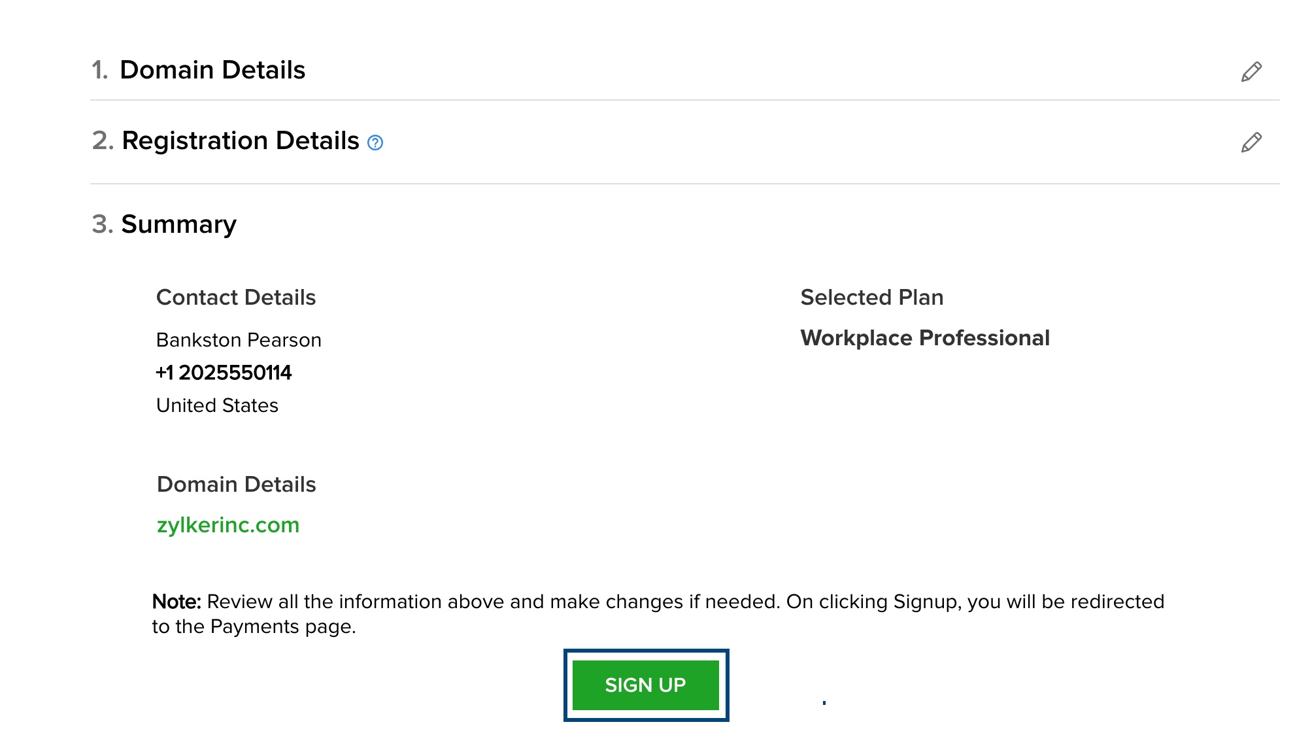This screenshot has height=752, width=1310.
Task: Expand the Domain Details step heading
Action: (212, 70)
